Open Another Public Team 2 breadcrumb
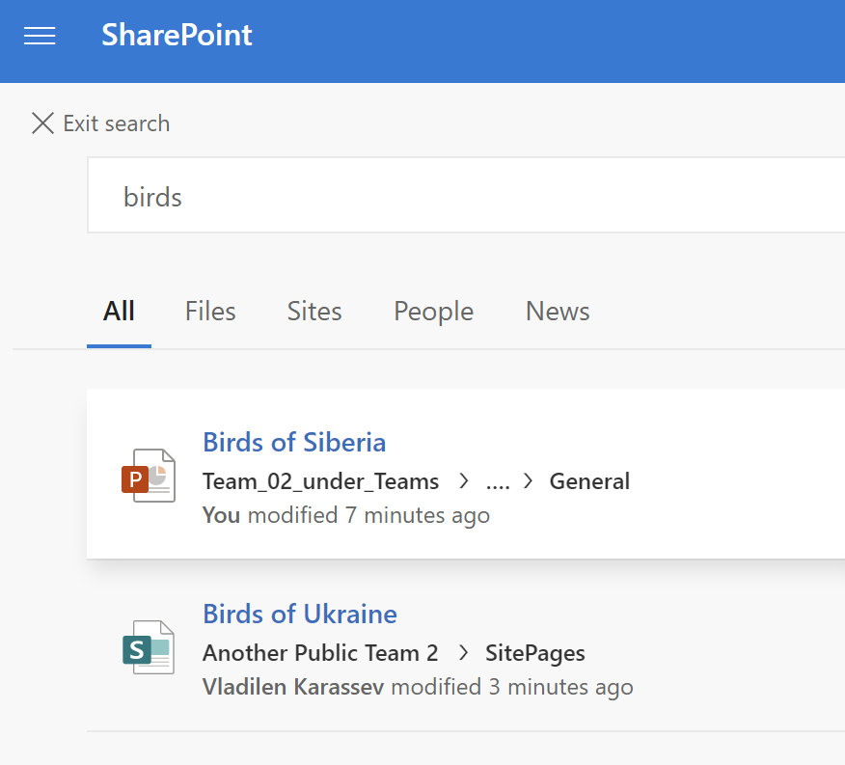The image size is (845, 765). point(320,652)
